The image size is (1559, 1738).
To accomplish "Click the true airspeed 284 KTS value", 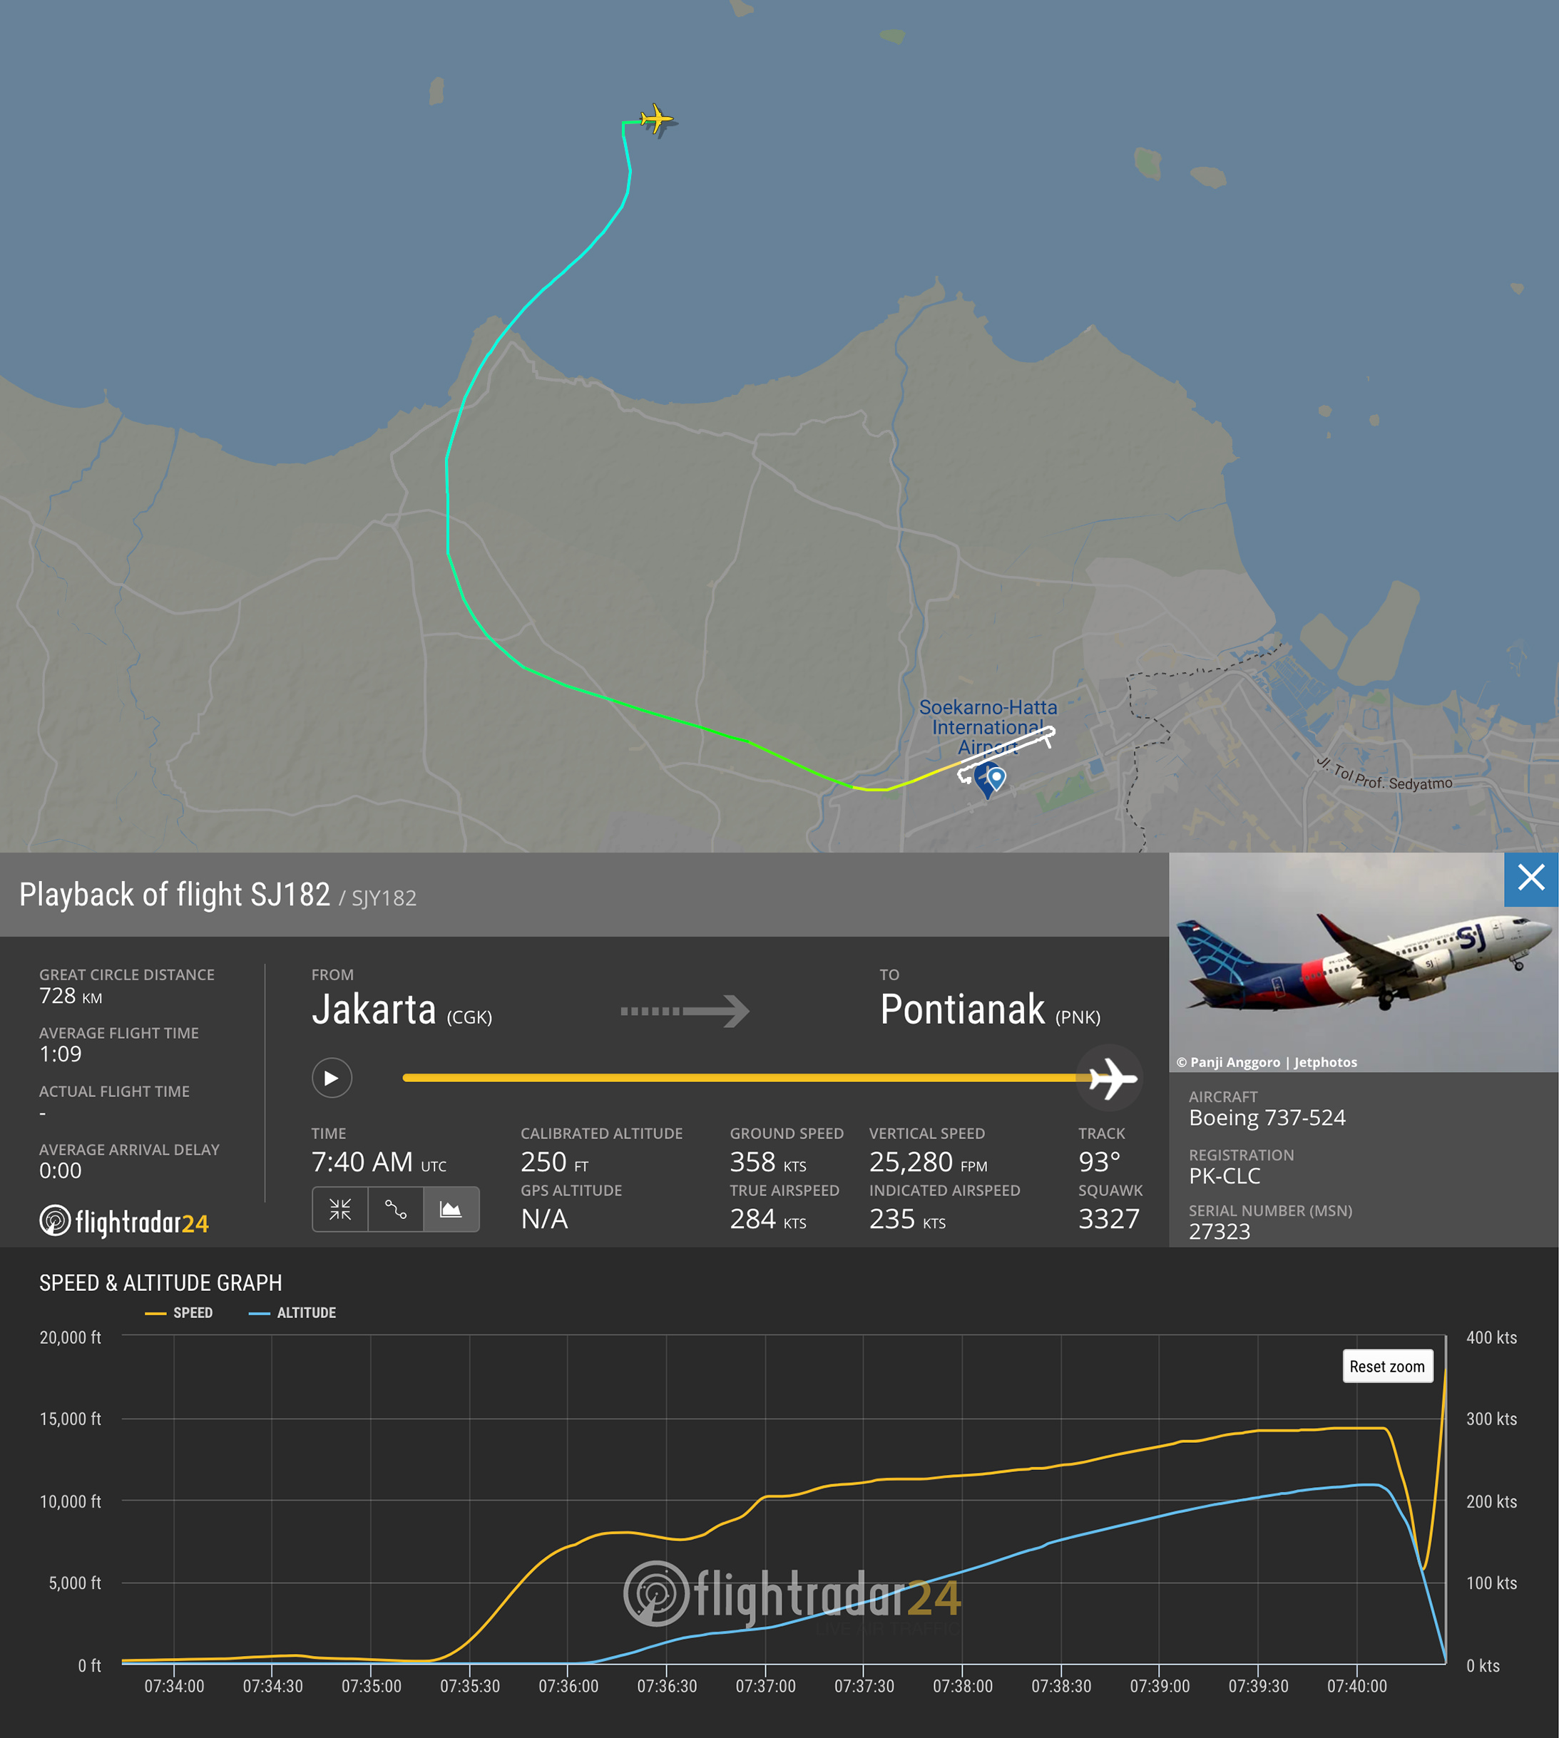I will coord(767,1218).
